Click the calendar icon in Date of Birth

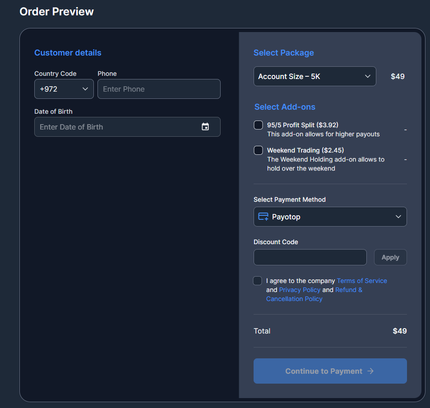pos(205,127)
